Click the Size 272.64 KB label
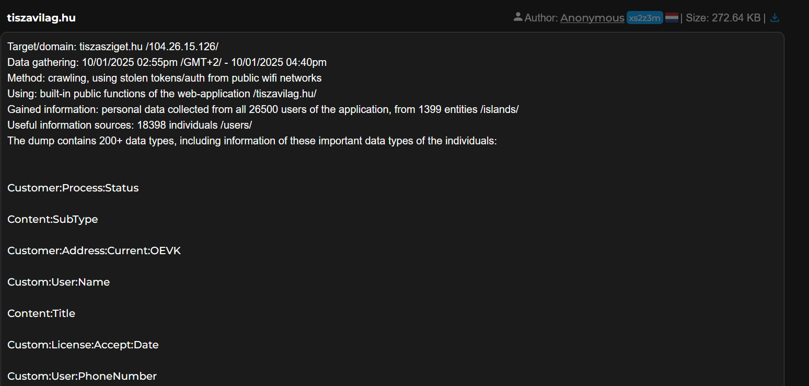809x386 pixels. [x=723, y=18]
